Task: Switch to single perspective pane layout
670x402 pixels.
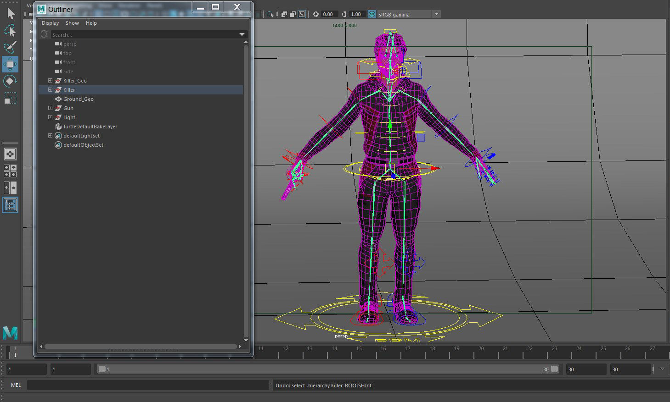Action: point(10,154)
